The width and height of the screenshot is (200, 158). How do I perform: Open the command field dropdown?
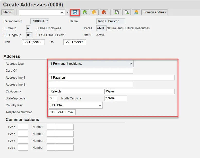[x=62, y=12]
